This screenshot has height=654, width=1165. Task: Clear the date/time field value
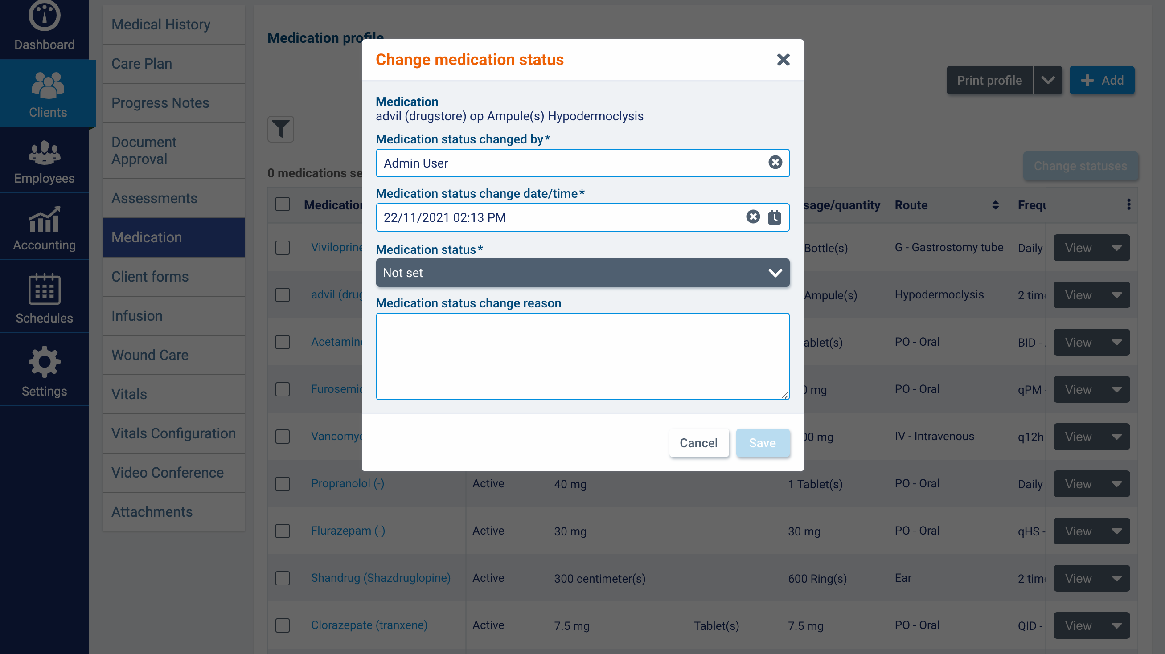(x=753, y=217)
